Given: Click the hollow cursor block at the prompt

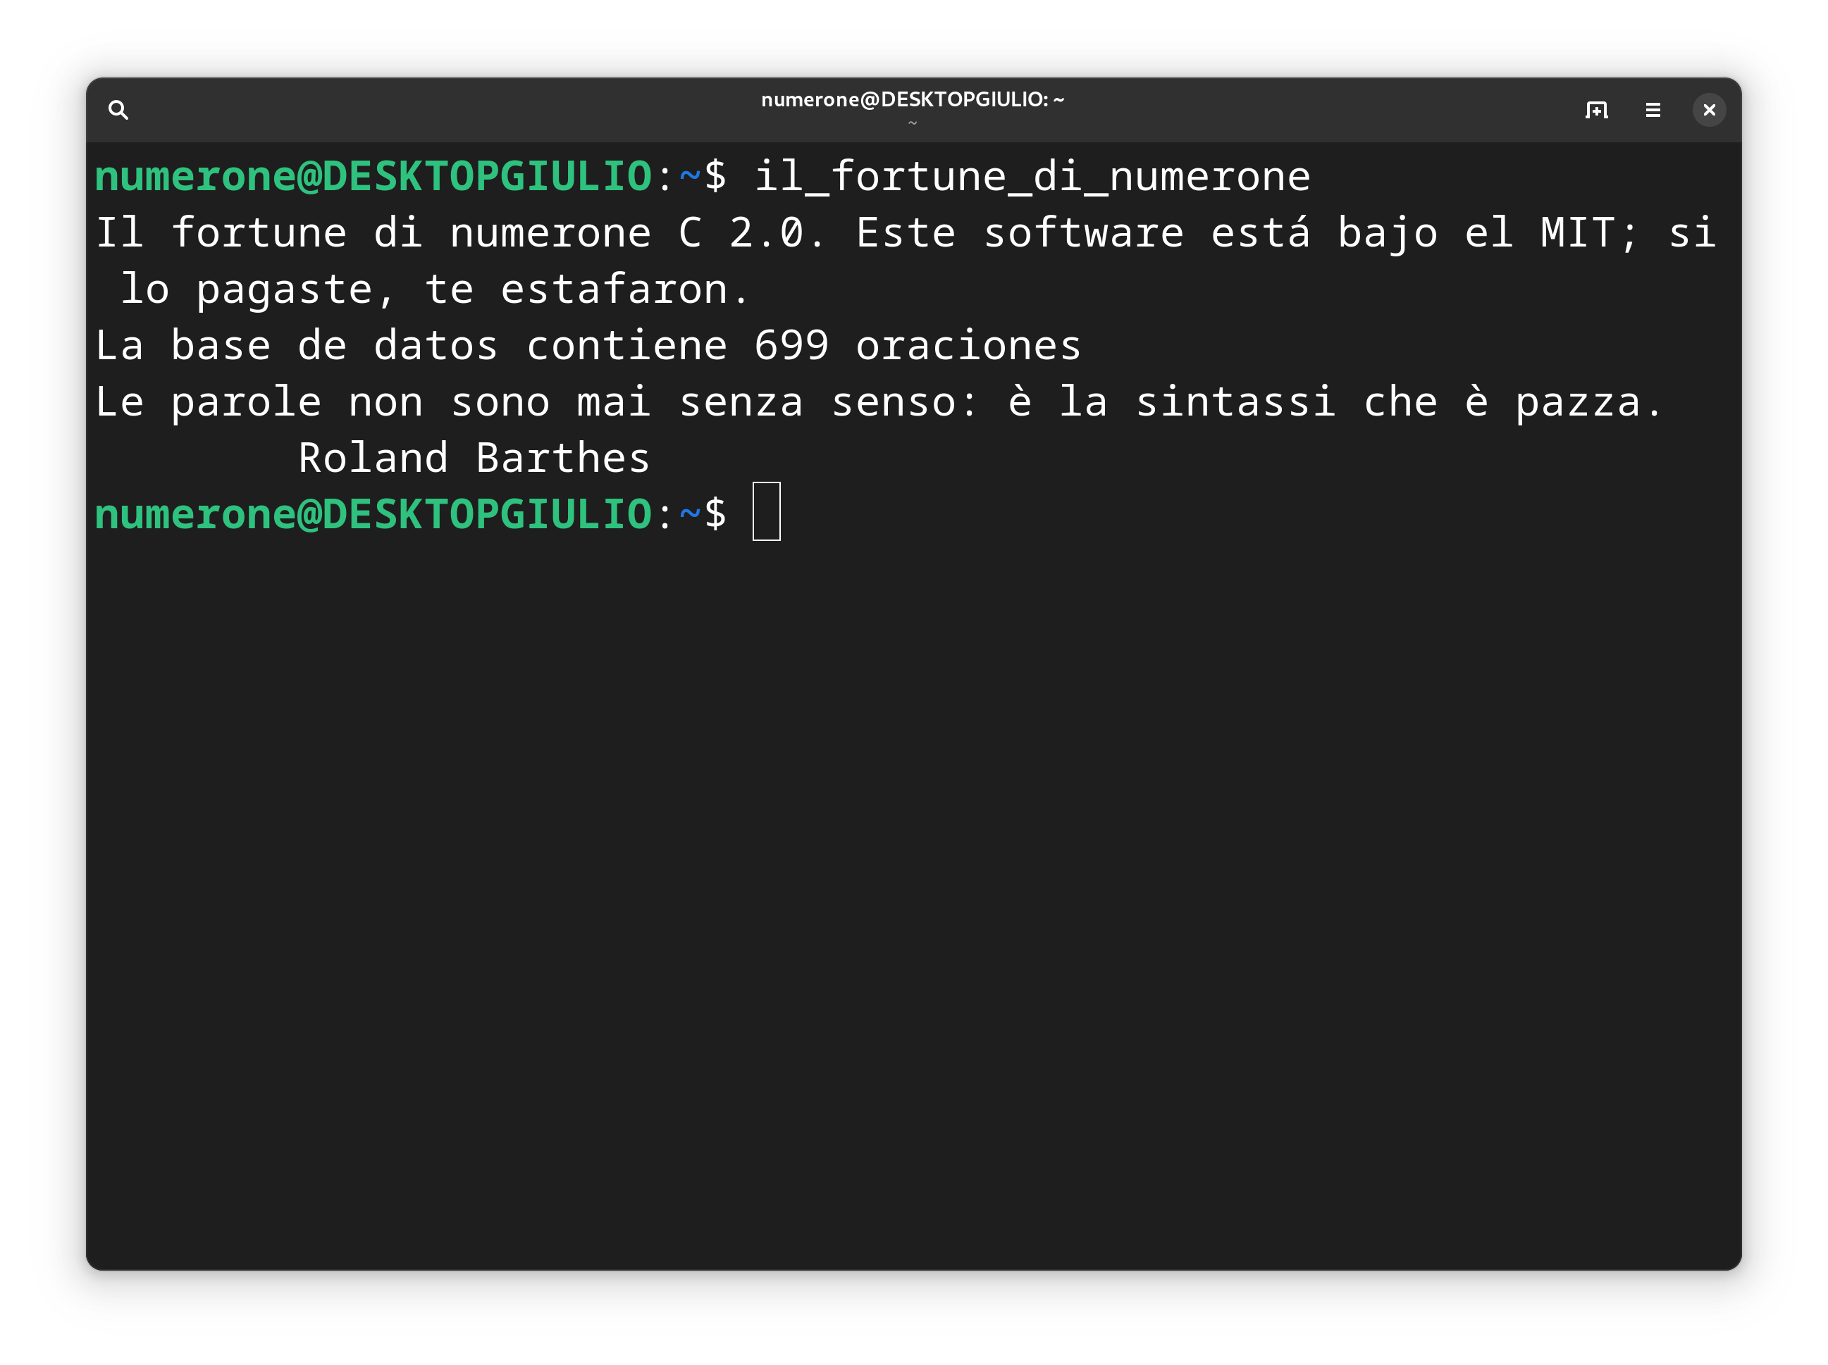Looking at the screenshot, I should pyautogui.click(x=766, y=511).
